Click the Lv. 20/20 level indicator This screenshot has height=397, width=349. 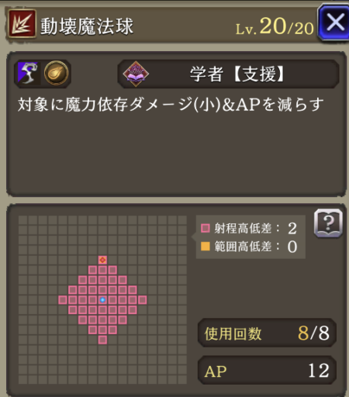275,26
